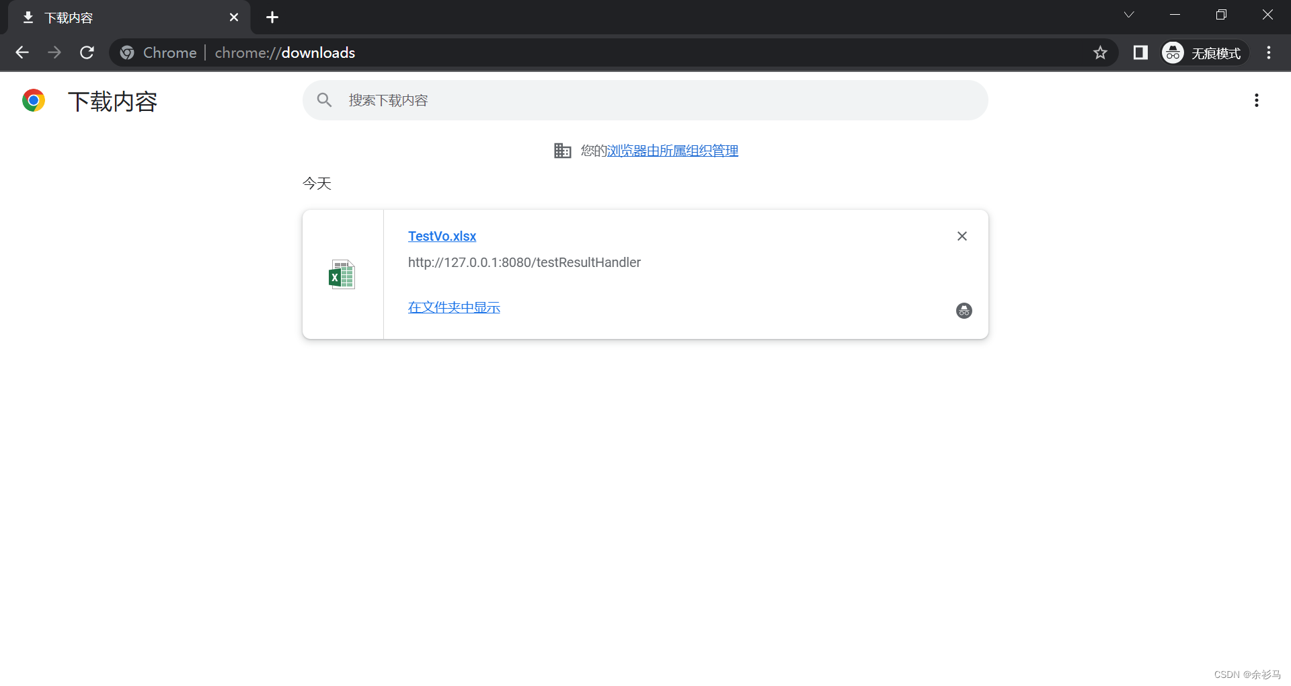The width and height of the screenshot is (1291, 686).
Task: Click the search magnifier in the downloads search bar
Action: coord(325,100)
